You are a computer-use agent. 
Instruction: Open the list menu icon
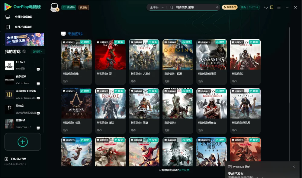[x=279, y=7]
